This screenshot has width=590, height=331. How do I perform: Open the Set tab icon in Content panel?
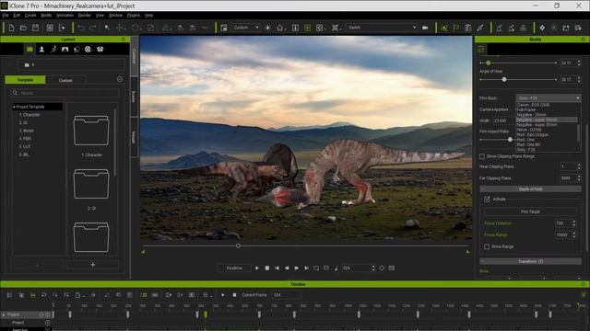pyautogui.click(x=65, y=49)
